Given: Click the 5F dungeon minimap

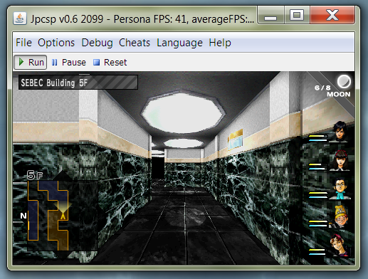Looking at the screenshot, I should [x=48, y=215].
